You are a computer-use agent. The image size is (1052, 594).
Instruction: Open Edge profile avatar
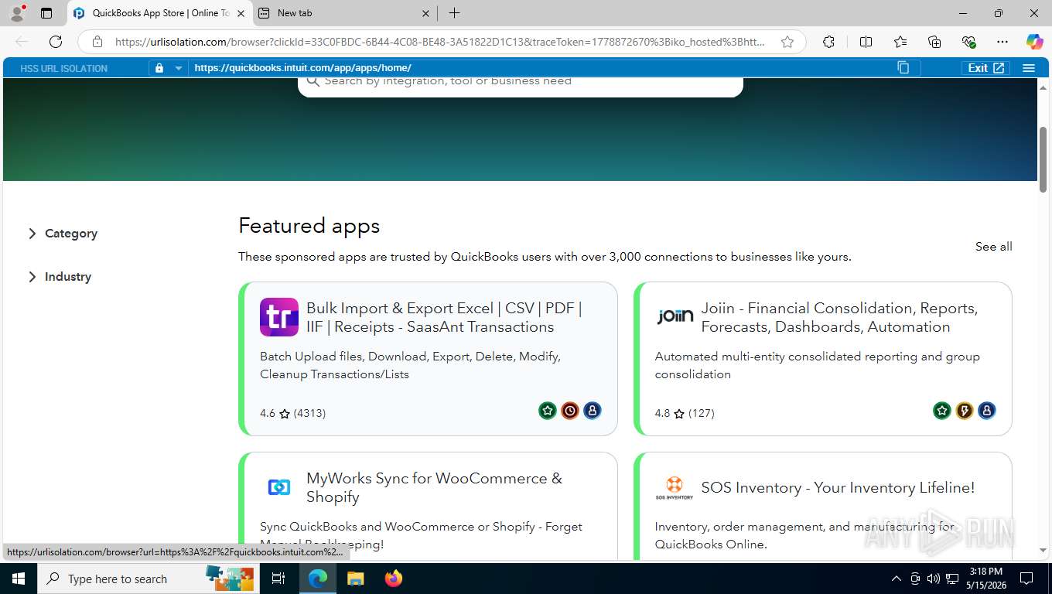pos(17,13)
